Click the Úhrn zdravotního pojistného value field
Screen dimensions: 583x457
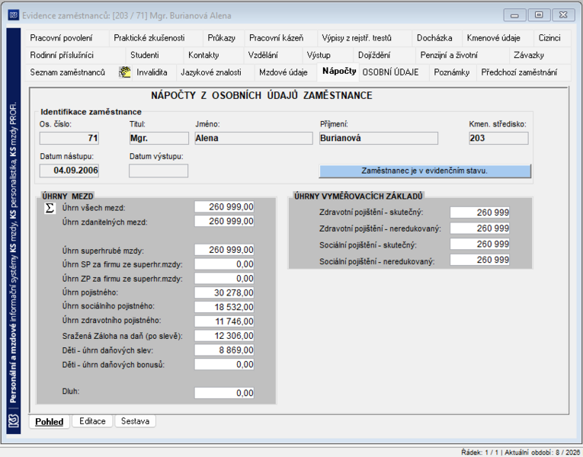click(x=224, y=321)
